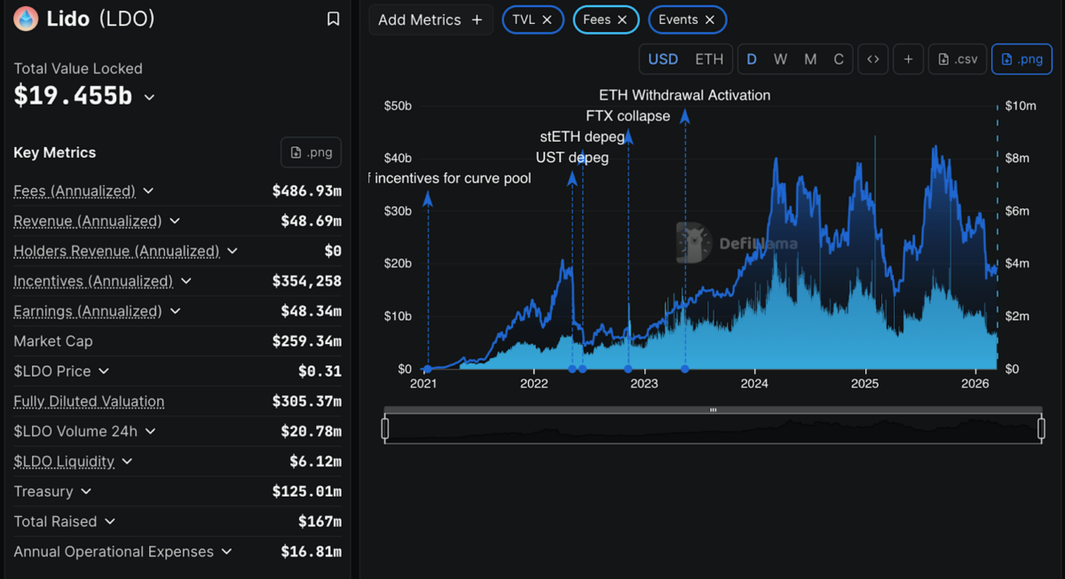Expand Earnings (Annualized) details
This screenshot has height=579, width=1065.
coord(175,311)
